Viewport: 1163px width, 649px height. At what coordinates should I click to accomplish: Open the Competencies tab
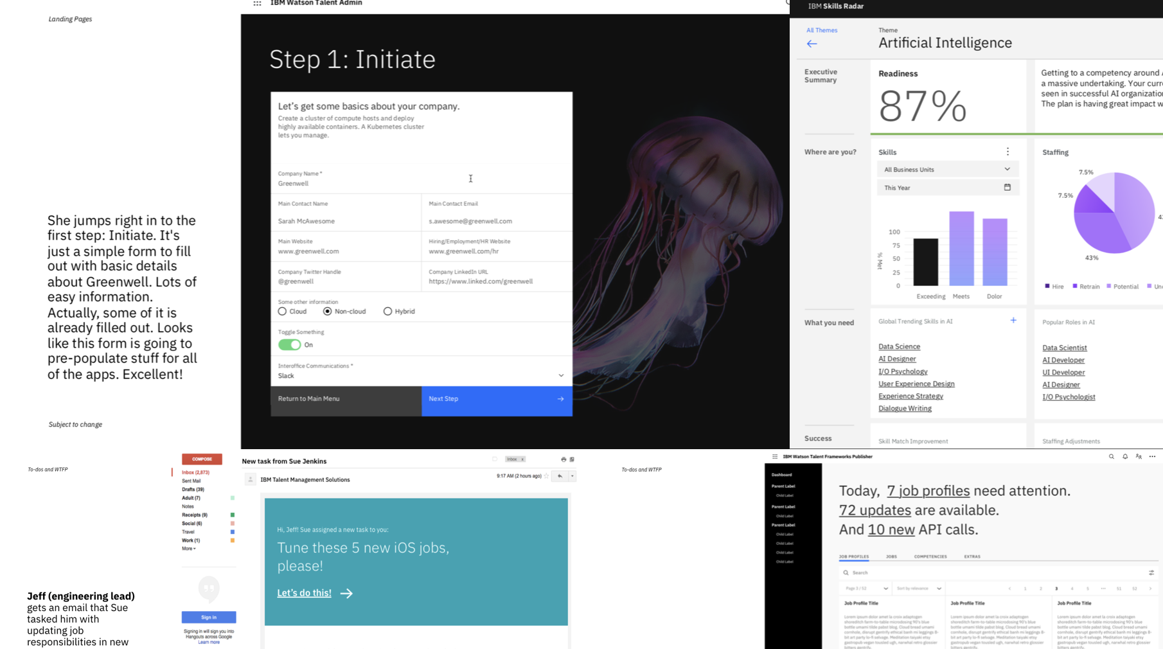click(x=930, y=556)
